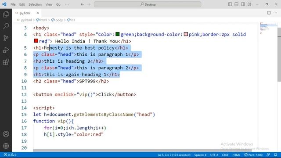Click Ln 5, Col 7 status entry
281x158 pixels.
pos(174,155)
